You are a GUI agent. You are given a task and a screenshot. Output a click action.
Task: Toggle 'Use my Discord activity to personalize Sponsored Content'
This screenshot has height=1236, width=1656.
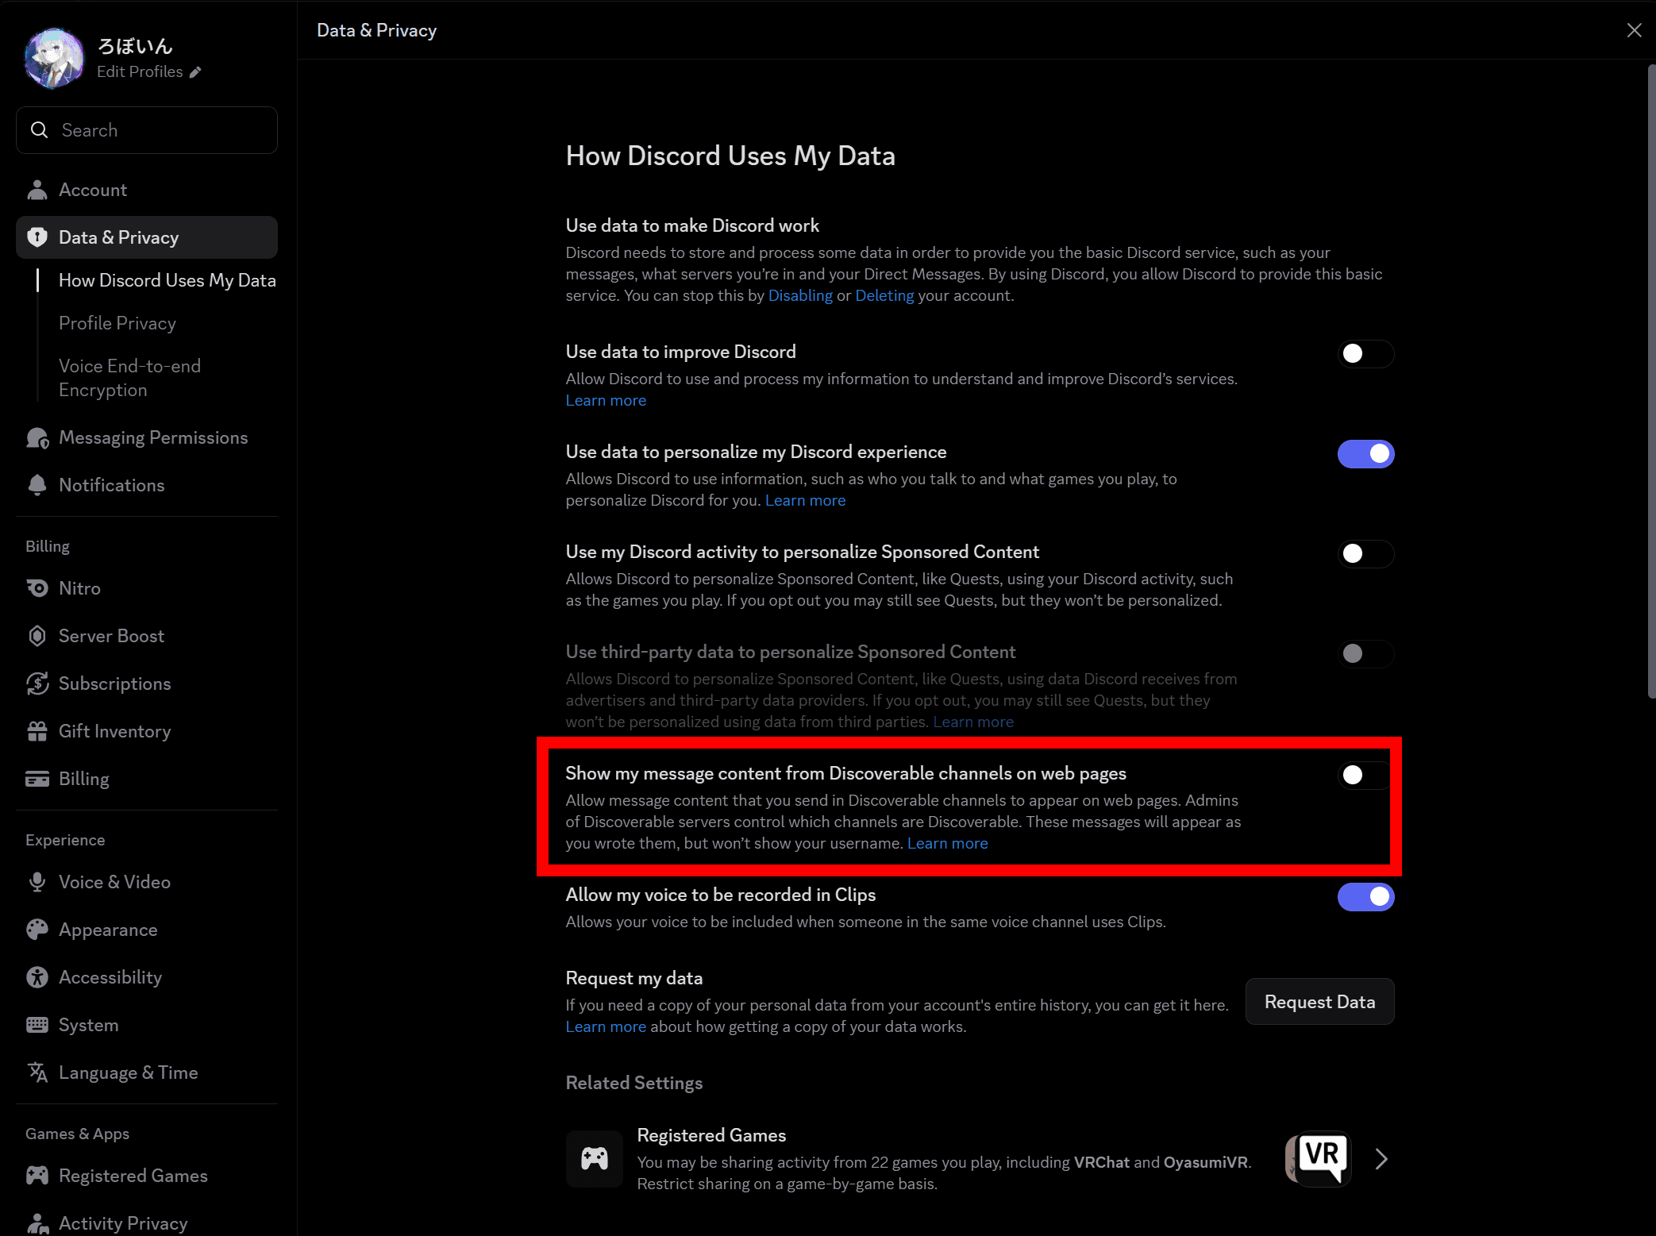(x=1365, y=554)
